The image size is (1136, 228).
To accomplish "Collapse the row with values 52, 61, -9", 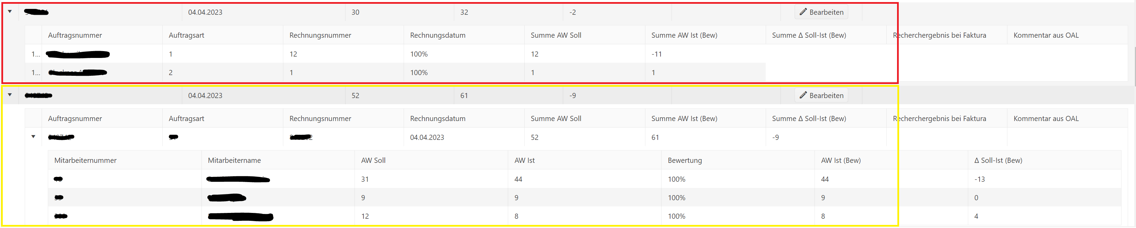I will (10, 95).
